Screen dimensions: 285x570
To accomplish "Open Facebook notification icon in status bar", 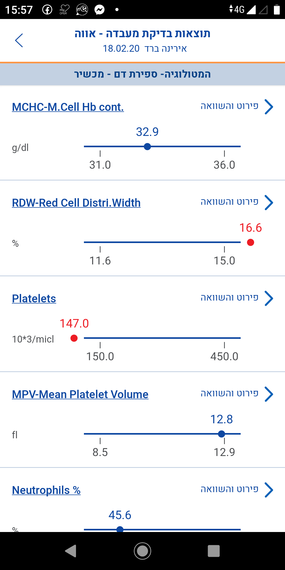I will 47,10.
